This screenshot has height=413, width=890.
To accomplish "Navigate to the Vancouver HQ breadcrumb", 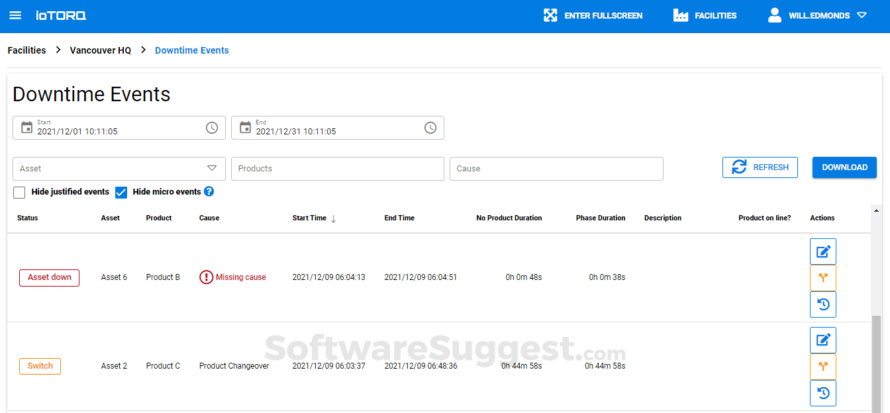I will 100,50.
